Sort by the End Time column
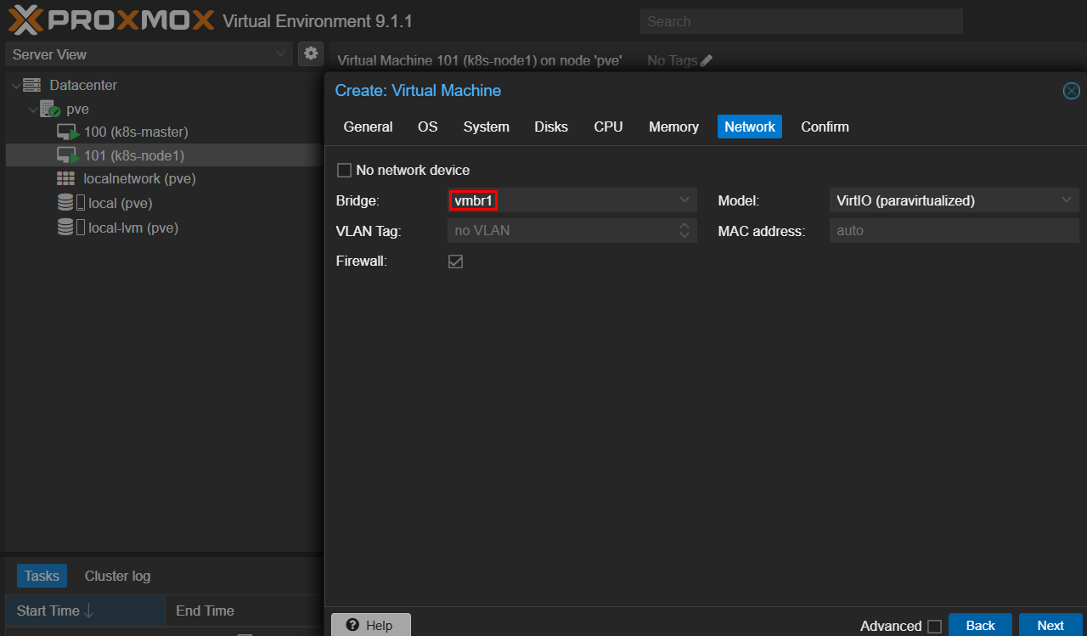 [x=205, y=611]
